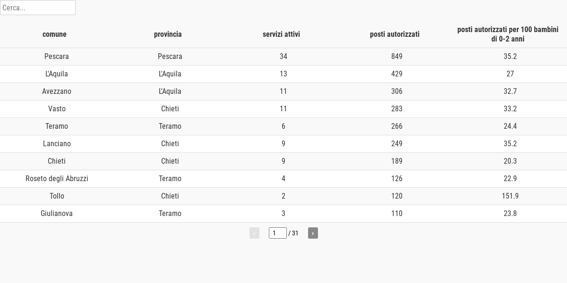Select the Tollo comune cell
567x283 pixels.
[x=57, y=196]
